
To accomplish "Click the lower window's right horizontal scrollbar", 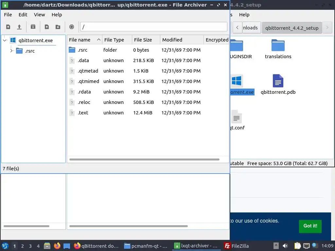I will pyautogui.click(x=128, y=226).
